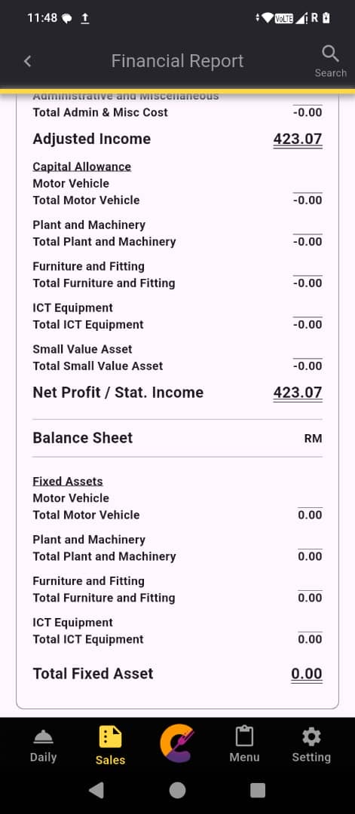Tap the Android home circle button
The image size is (355, 814).
(x=178, y=790)
